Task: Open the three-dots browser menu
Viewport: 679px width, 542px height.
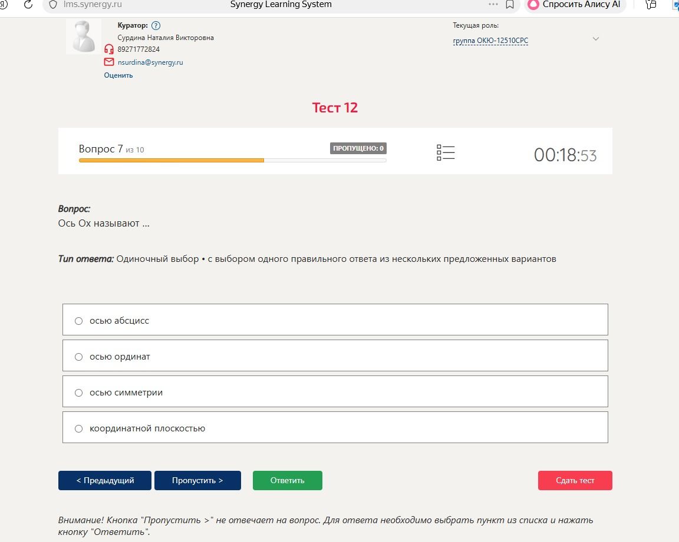Action: (x=493, y=4)
